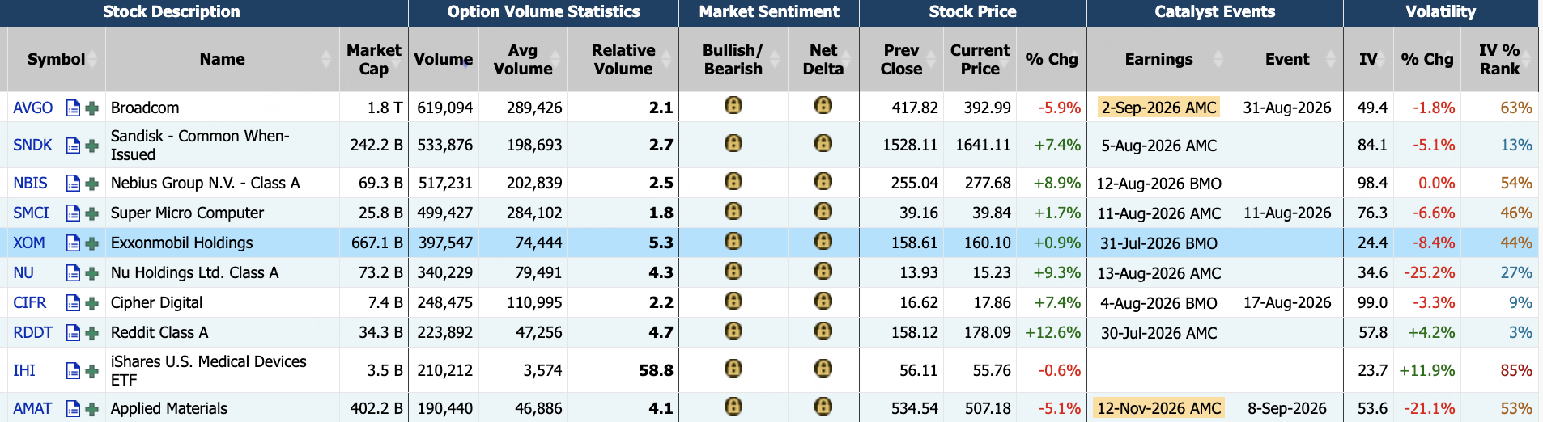Open the document icon beside SMCI
The height and width of the screenshot is (422, 1543).
(x=73, y=213)
